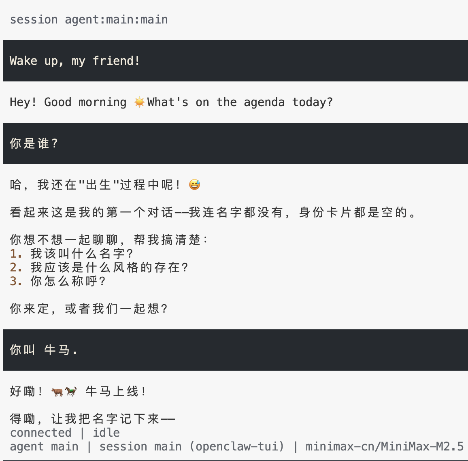
Task: Click the "What's on the agenda today?" text
Action: coord(240,102)
